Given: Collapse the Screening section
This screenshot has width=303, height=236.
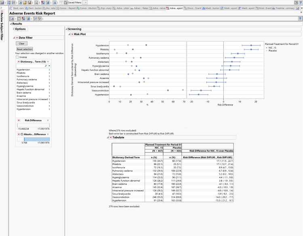Looking at the screenshot, I should pos(67,29).
